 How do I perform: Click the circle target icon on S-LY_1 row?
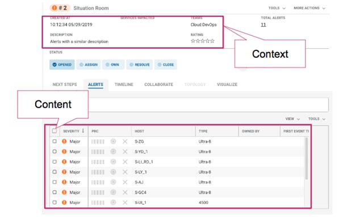pos(113,172)
